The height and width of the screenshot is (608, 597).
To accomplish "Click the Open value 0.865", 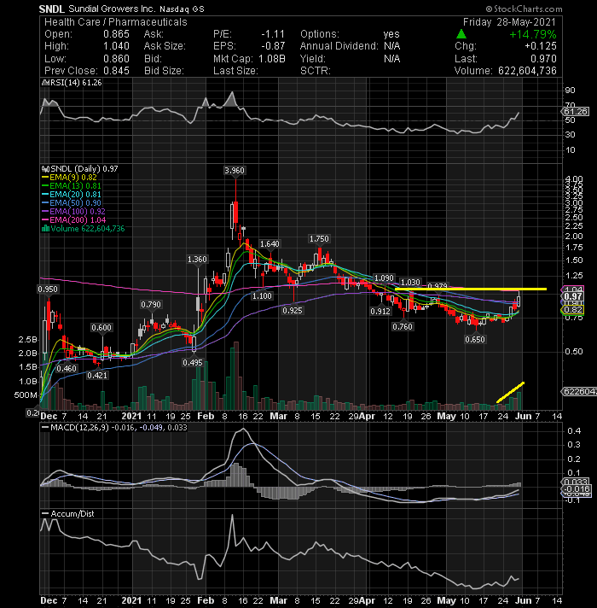I will tap(116, 34).
